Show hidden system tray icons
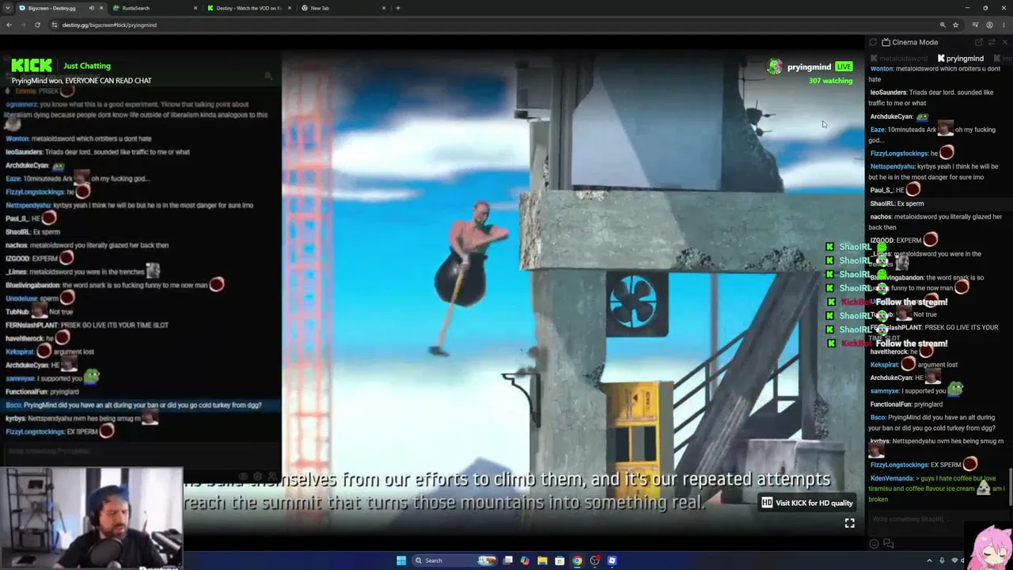This screenshot has height=570, width=1013. tap(929, 560)
